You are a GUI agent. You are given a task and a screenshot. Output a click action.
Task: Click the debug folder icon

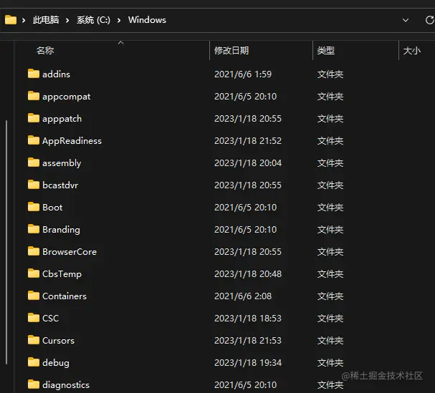[34, 362]
